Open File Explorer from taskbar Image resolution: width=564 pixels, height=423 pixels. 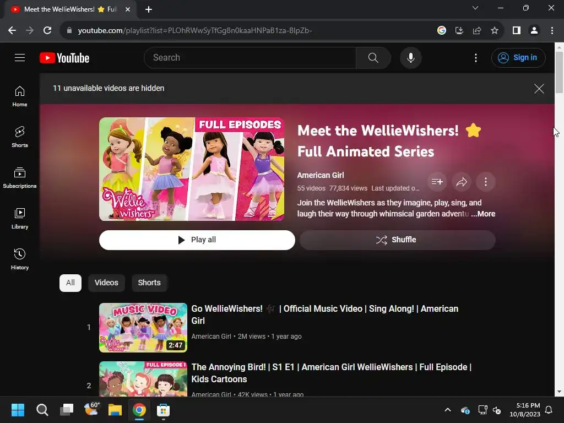(x=115, y=410)
